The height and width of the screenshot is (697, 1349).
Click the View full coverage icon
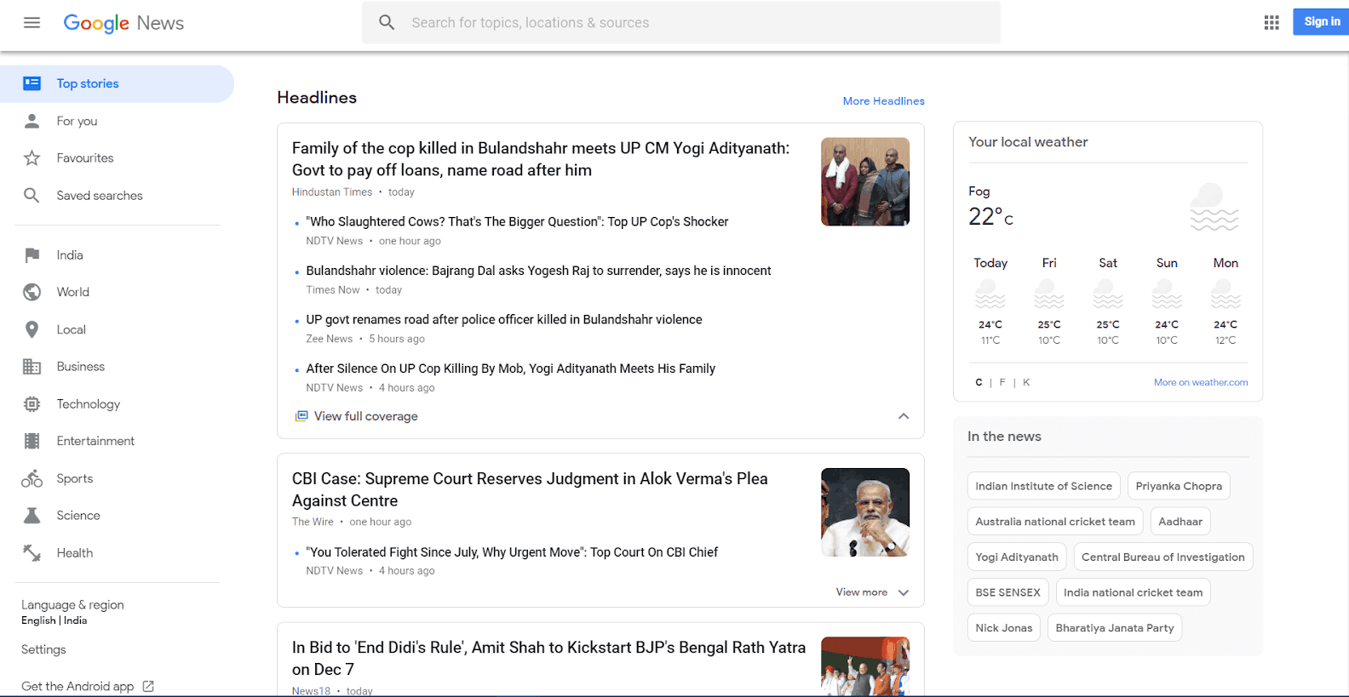click(301, 416)
